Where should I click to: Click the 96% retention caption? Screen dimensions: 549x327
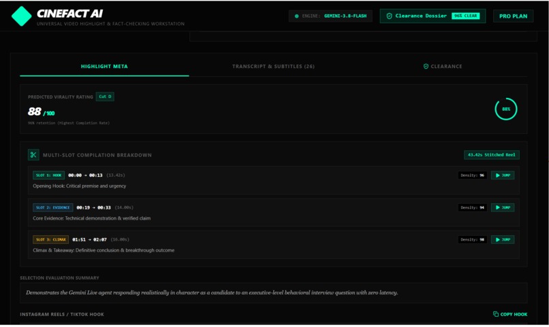point(69,123)
